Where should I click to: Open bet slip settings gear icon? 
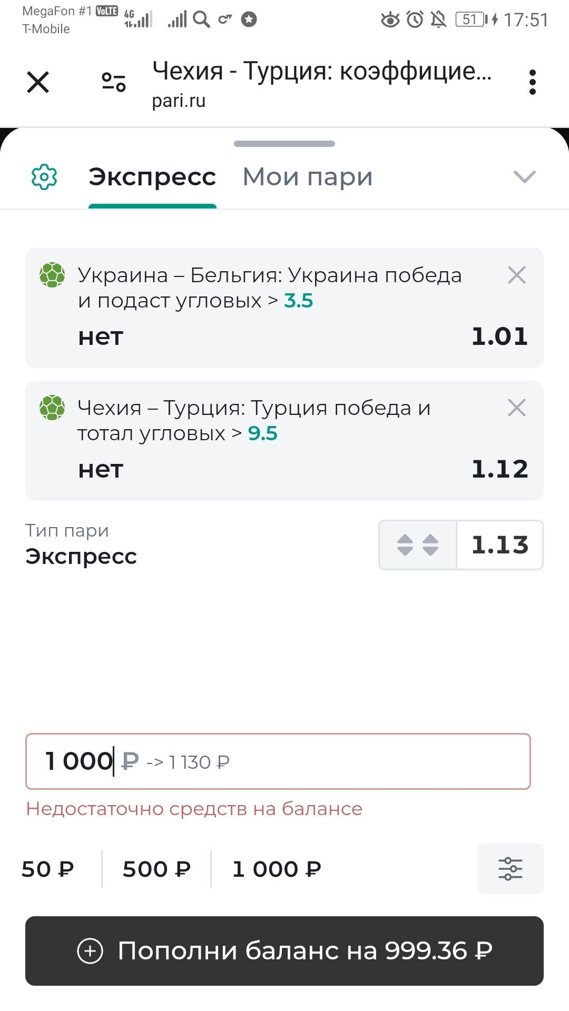coord(44,177)
